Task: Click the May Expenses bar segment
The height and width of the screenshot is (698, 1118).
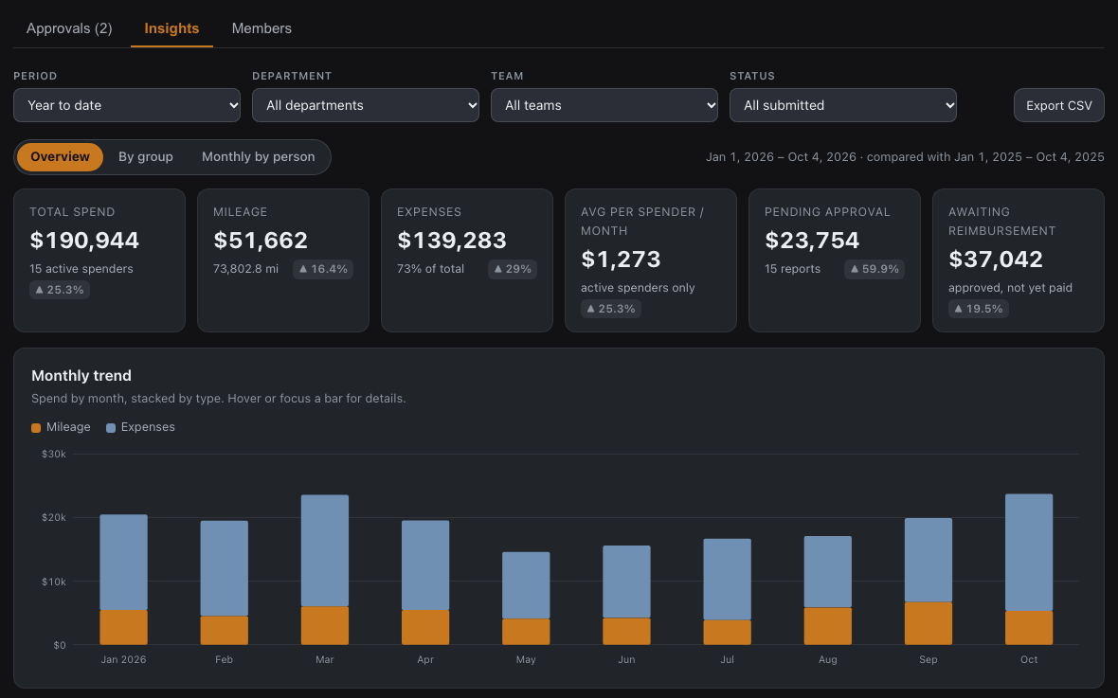Action: click(x=526, y=585)
